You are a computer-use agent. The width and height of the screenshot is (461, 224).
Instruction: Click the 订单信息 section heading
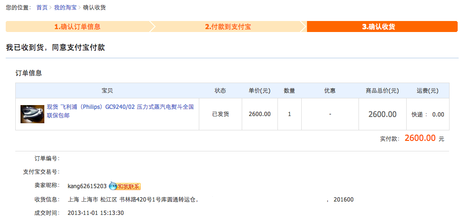(29, 73)
